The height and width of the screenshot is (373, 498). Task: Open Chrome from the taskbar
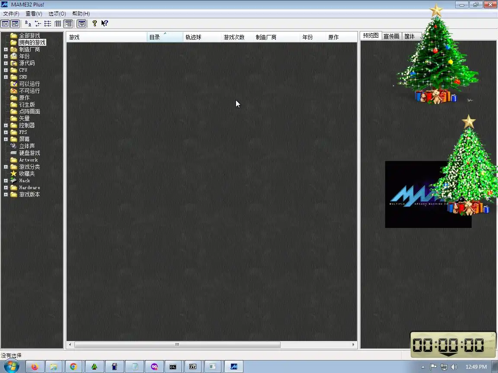coord(73,367)
